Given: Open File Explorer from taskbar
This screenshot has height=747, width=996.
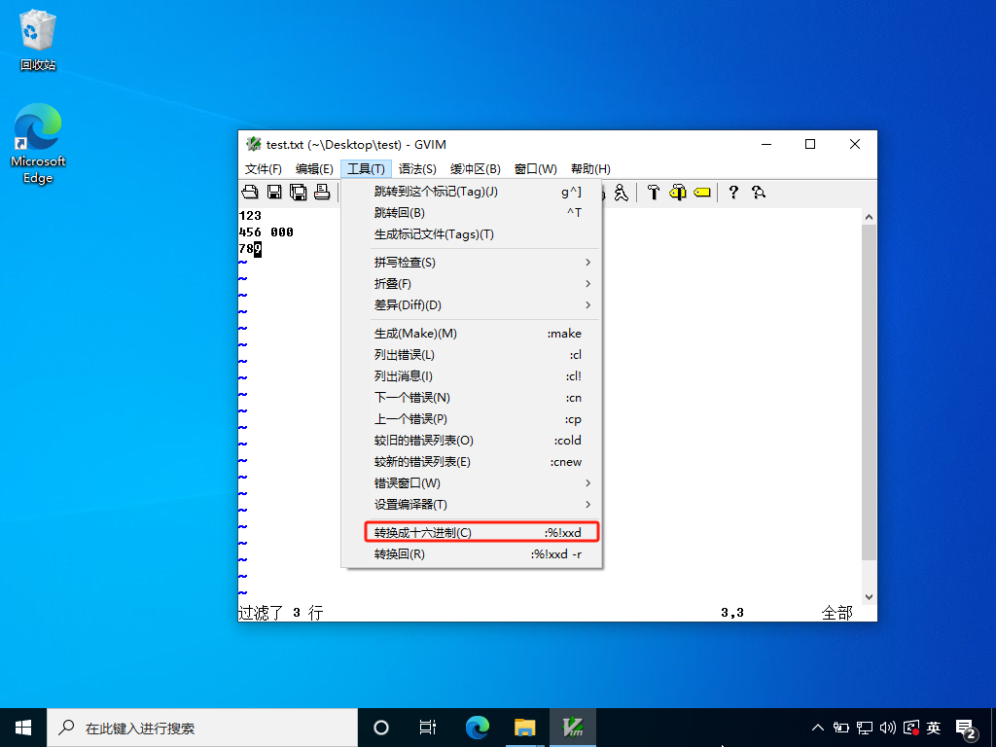Looking at the screenshot, I should click(x=524, y=728).
